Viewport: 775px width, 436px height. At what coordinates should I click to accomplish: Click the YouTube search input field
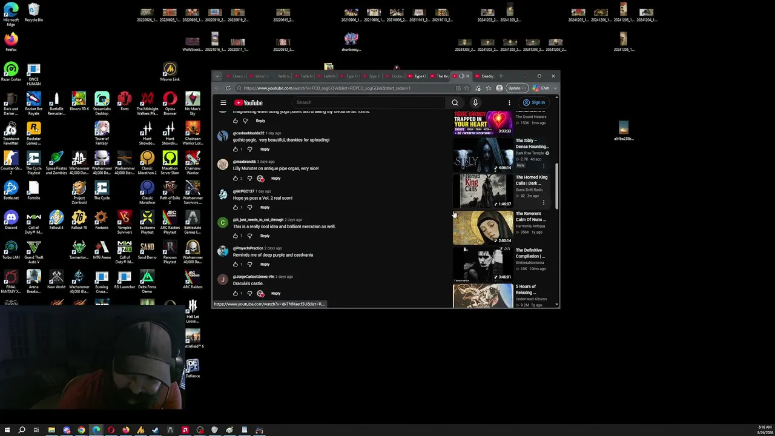369,103
